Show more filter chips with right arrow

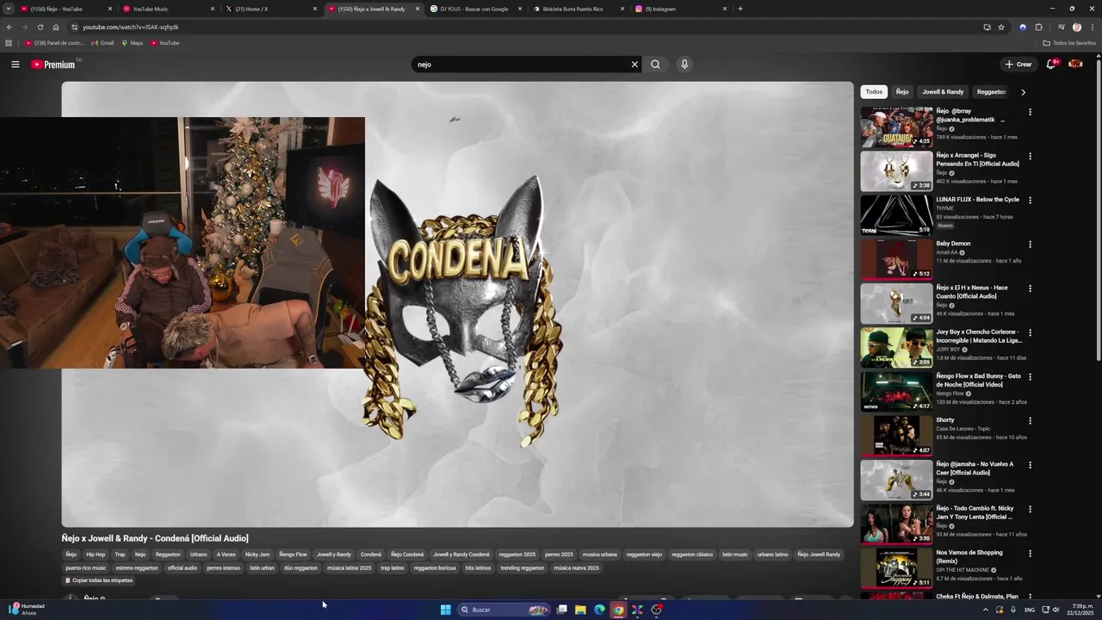tap(1023, 92)
